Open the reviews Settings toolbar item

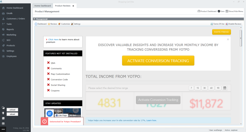(x=76, y=24)
